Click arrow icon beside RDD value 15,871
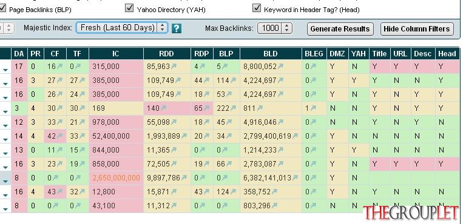 (x=174, y=191)
